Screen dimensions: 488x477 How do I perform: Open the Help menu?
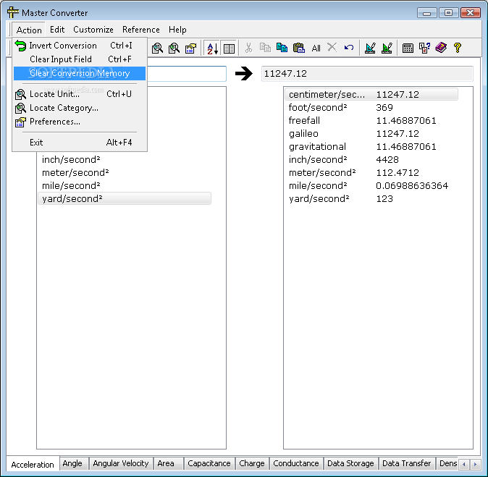(x=177, y=30)
